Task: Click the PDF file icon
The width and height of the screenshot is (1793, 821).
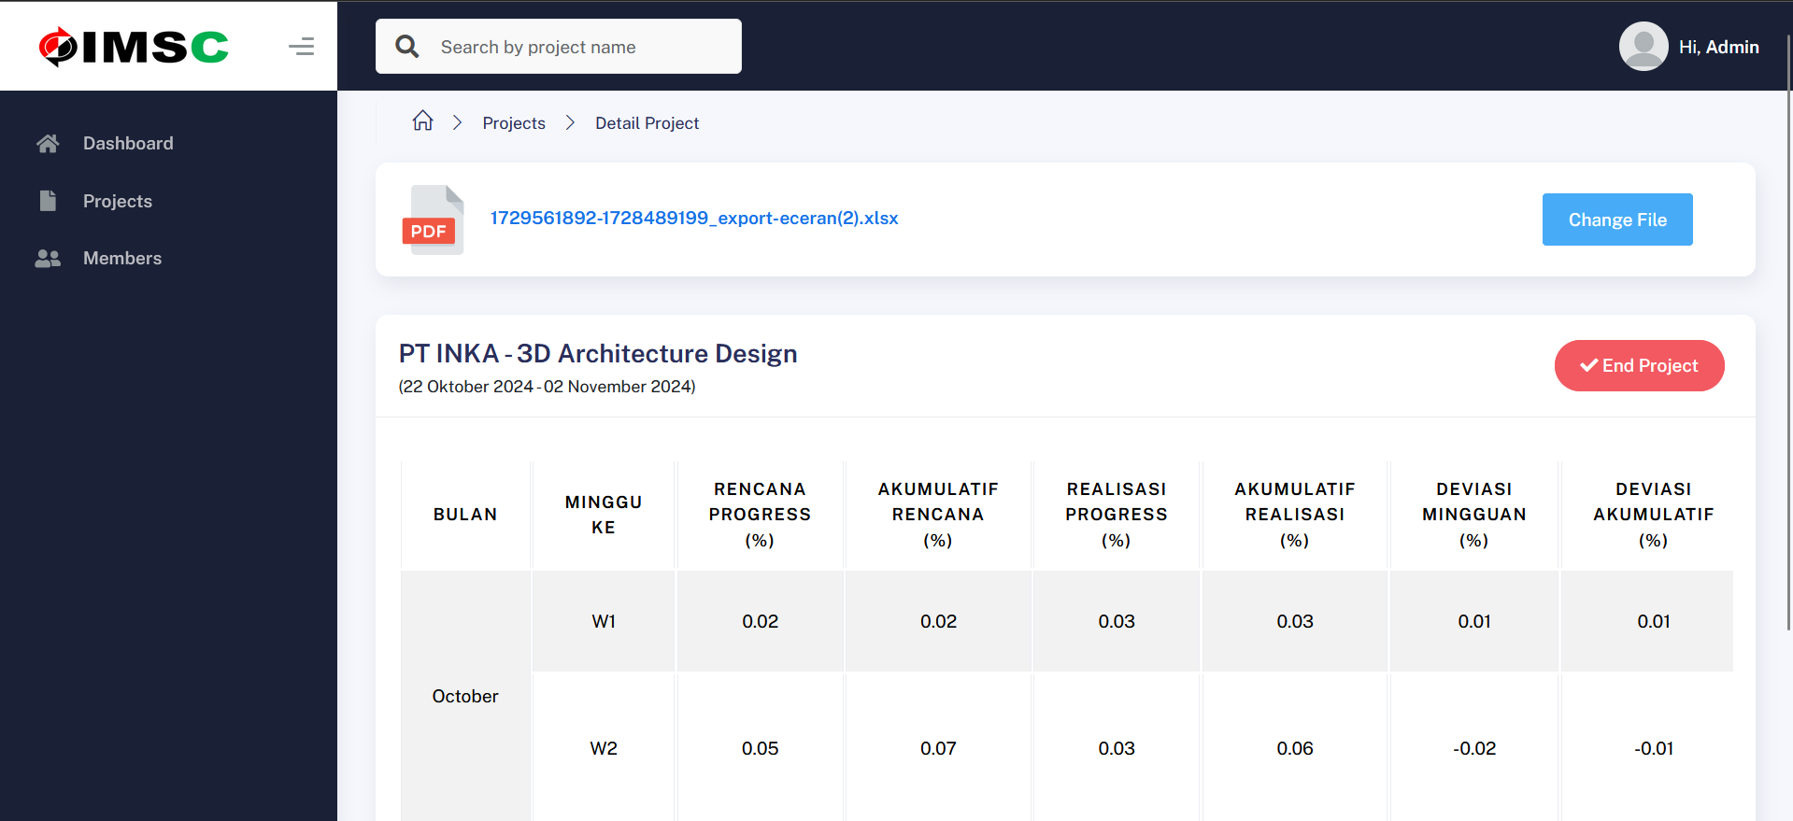Action: tap(432, 219)
